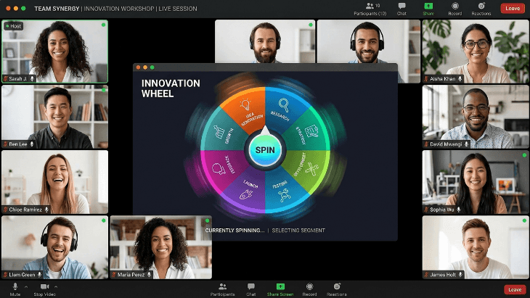Image resolution: width=530 pixels, height=298 pixels.
Task: Click the Host badge on Sarah's tile
Action: point(14,26)
